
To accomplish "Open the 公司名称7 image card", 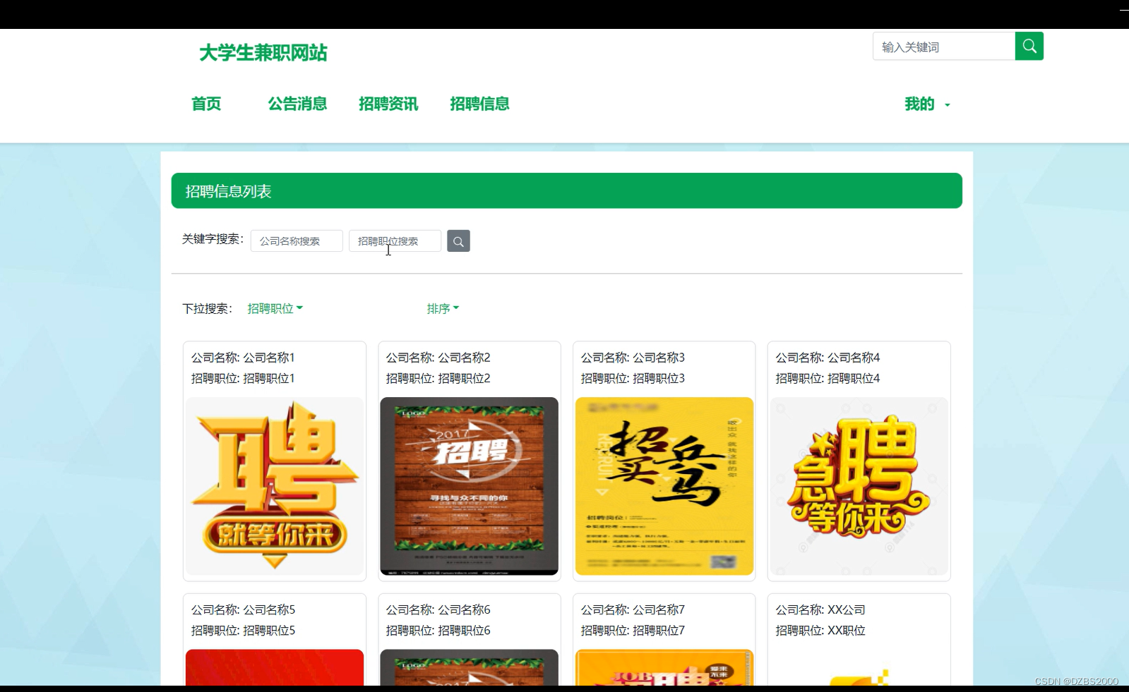I will 664,667.
